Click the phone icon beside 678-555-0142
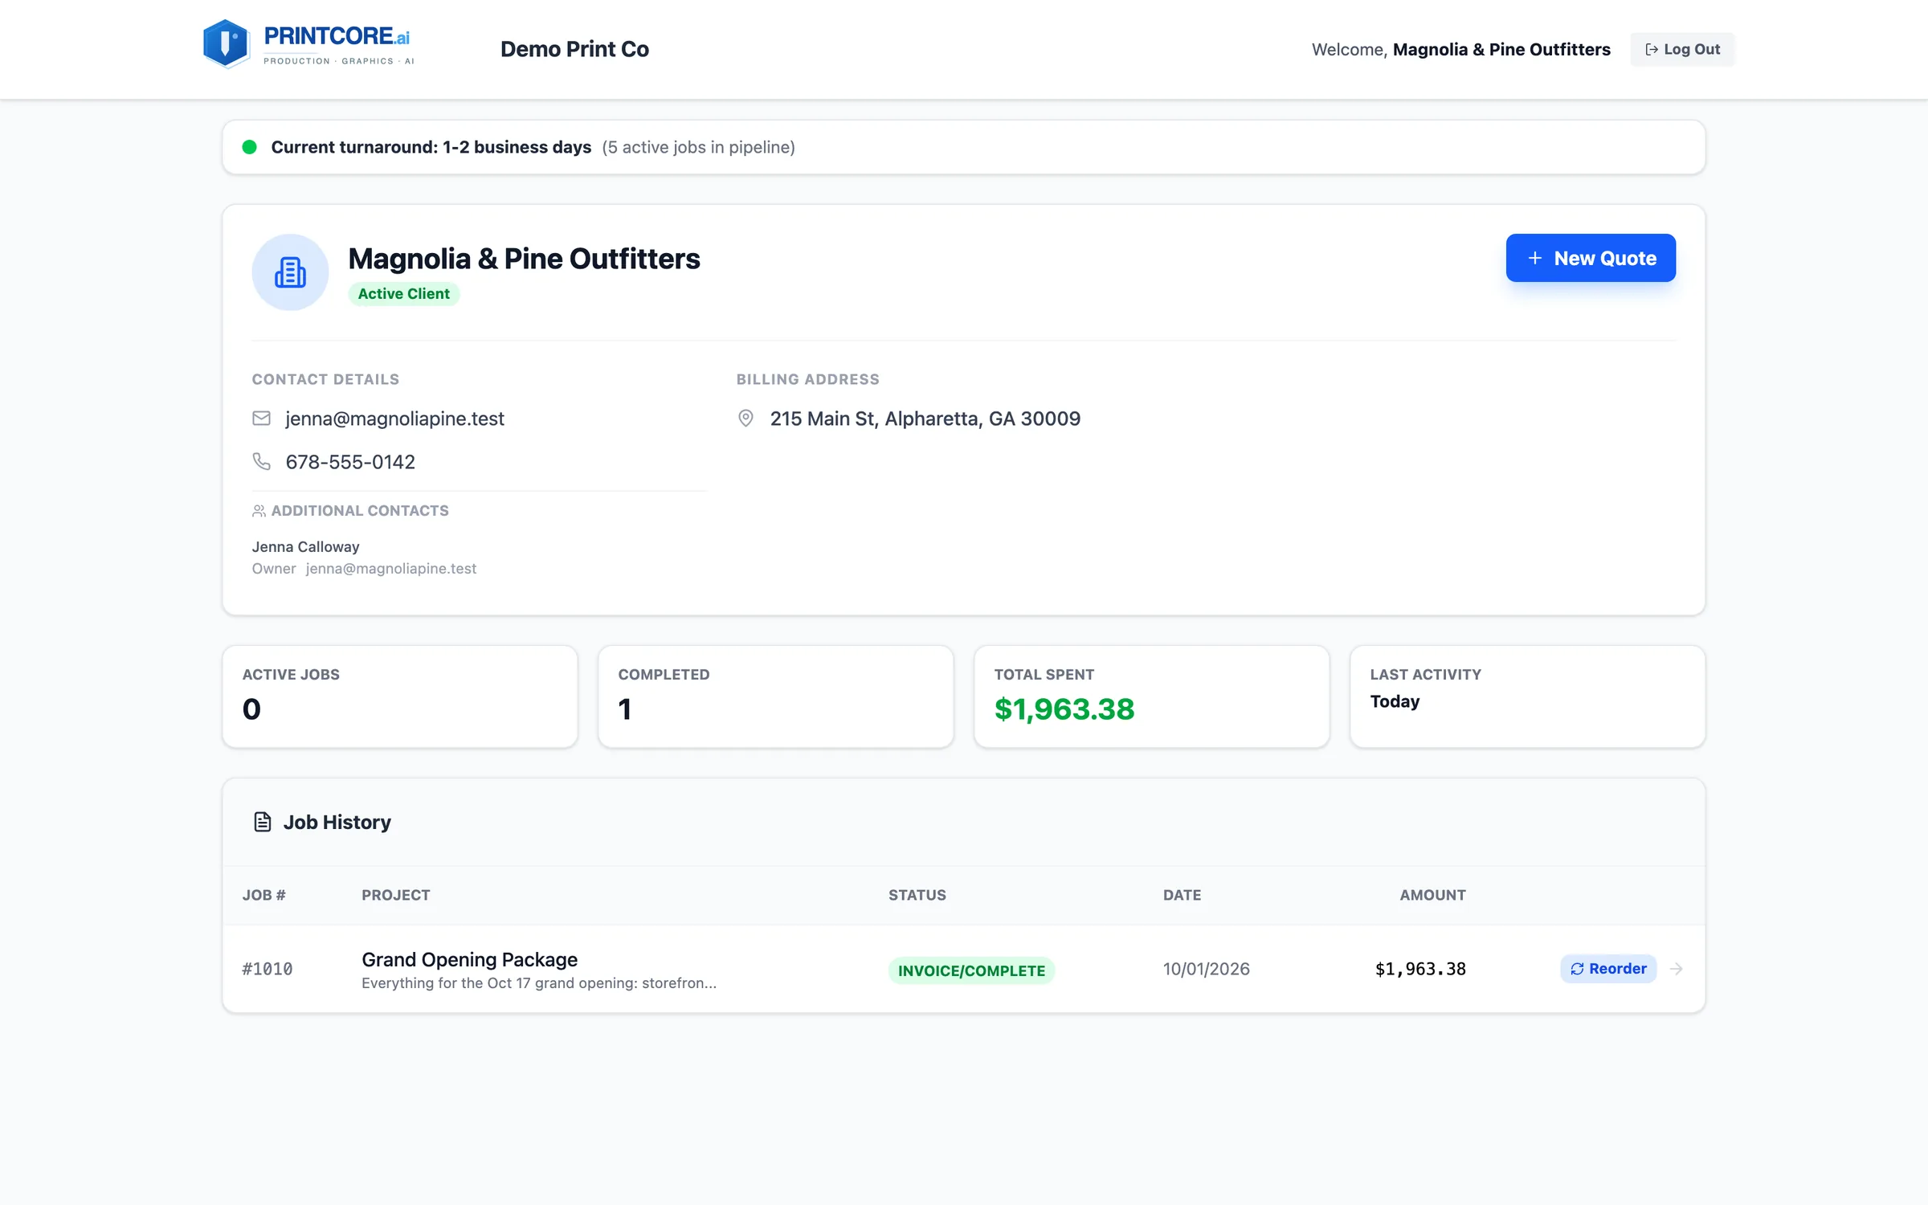Screen dimensions: 1928x1205 pyautogui.click(x=261, y=461)
